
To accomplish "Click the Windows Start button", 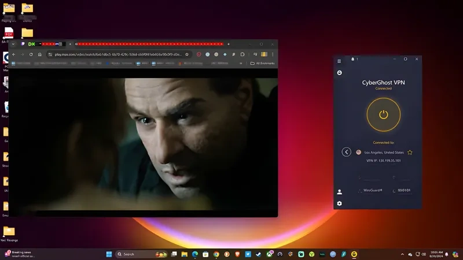I will click(109, 254).
